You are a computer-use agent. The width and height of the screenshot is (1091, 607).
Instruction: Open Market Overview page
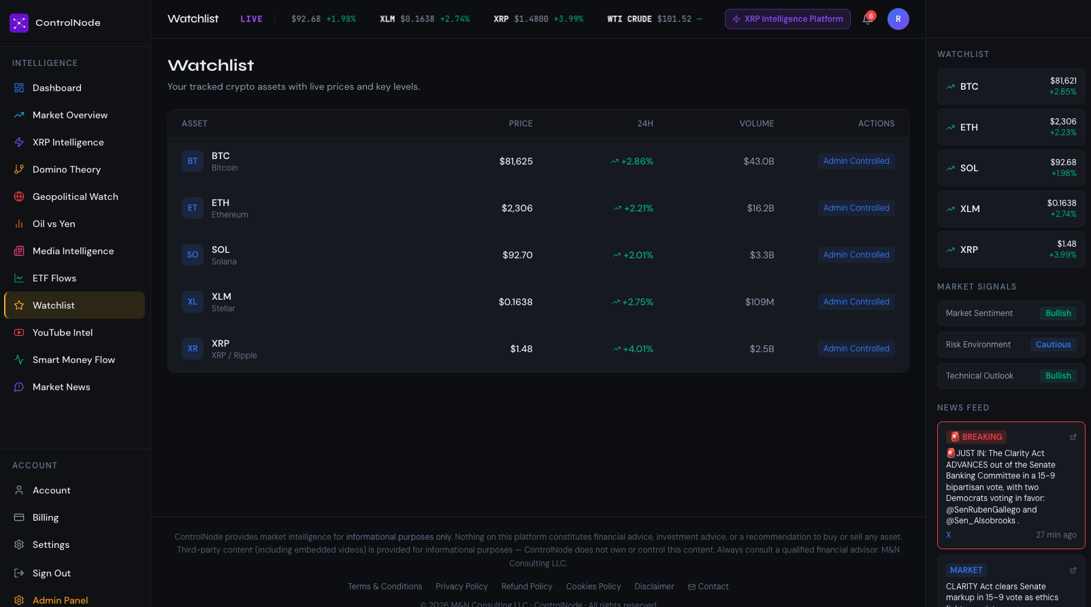coord(75,115)
